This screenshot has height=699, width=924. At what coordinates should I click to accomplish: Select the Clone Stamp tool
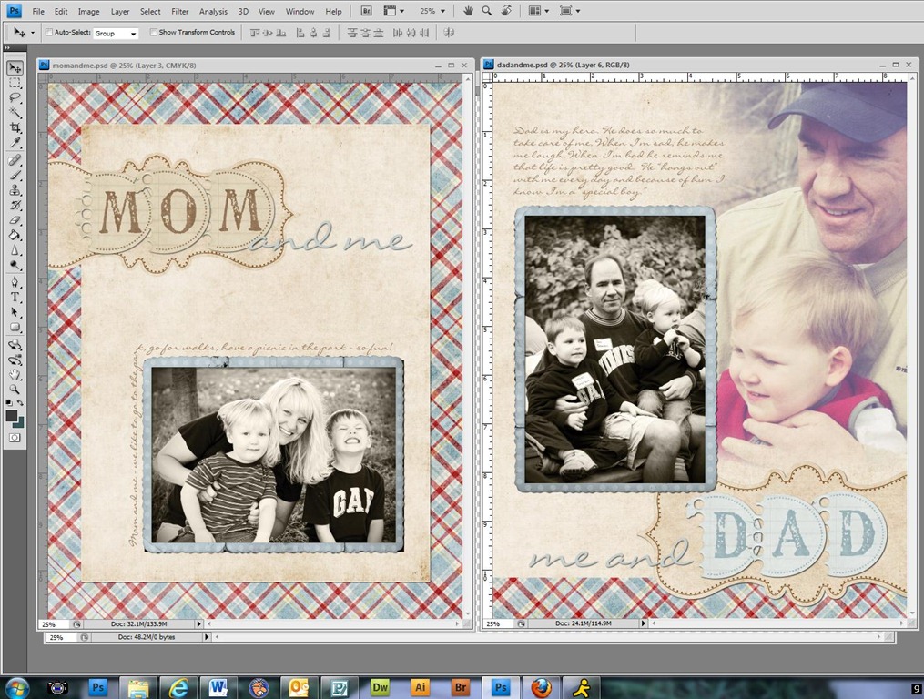click(15, 190)
